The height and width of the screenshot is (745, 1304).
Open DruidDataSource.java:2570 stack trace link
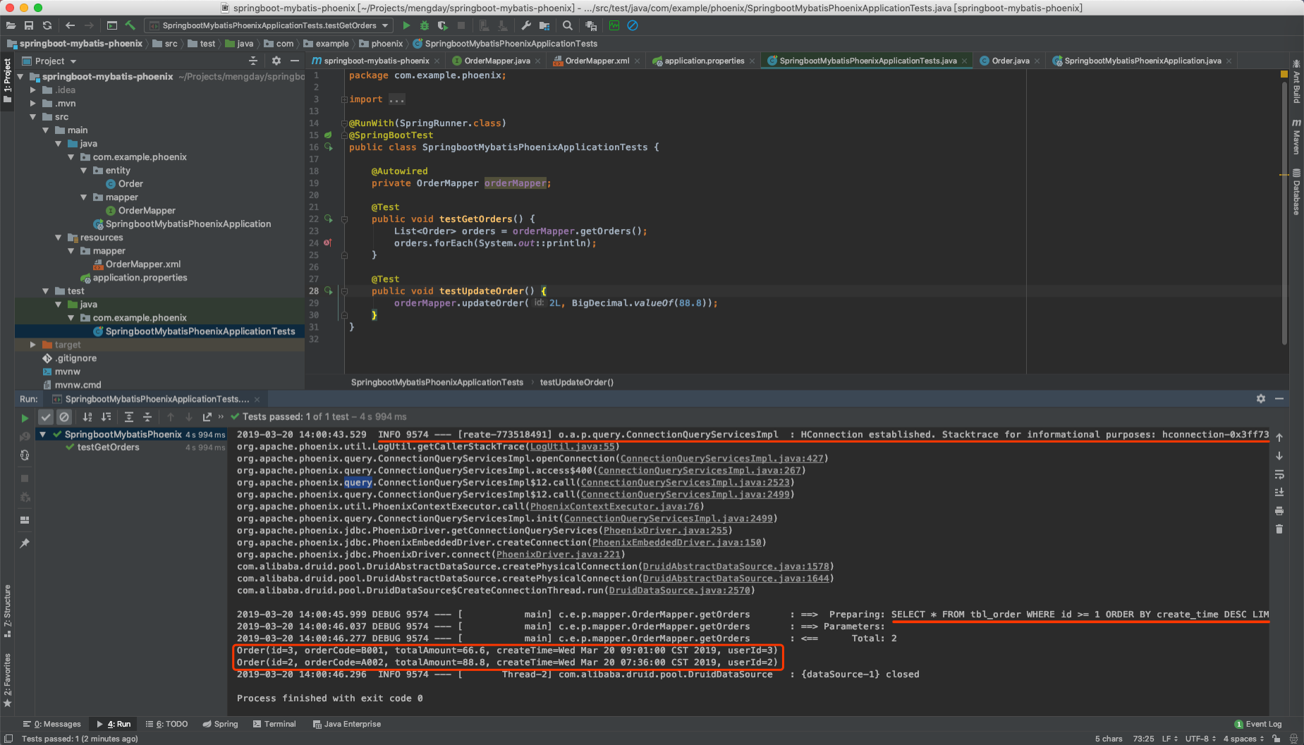coord(679,590)
